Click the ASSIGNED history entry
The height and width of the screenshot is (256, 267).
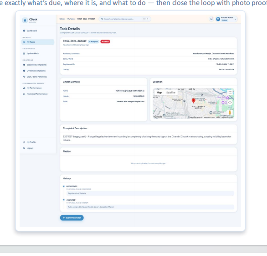tap(71, 200)
